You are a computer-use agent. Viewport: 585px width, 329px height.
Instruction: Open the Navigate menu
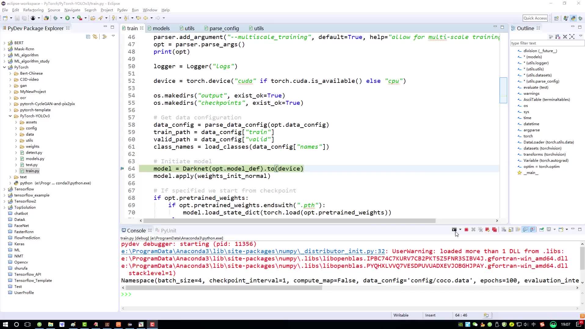pyautogui.click(x=72, y=10)
